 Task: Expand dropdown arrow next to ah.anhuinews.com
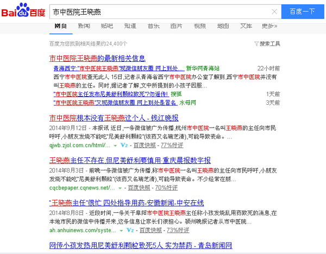click(x=121, y=231)
